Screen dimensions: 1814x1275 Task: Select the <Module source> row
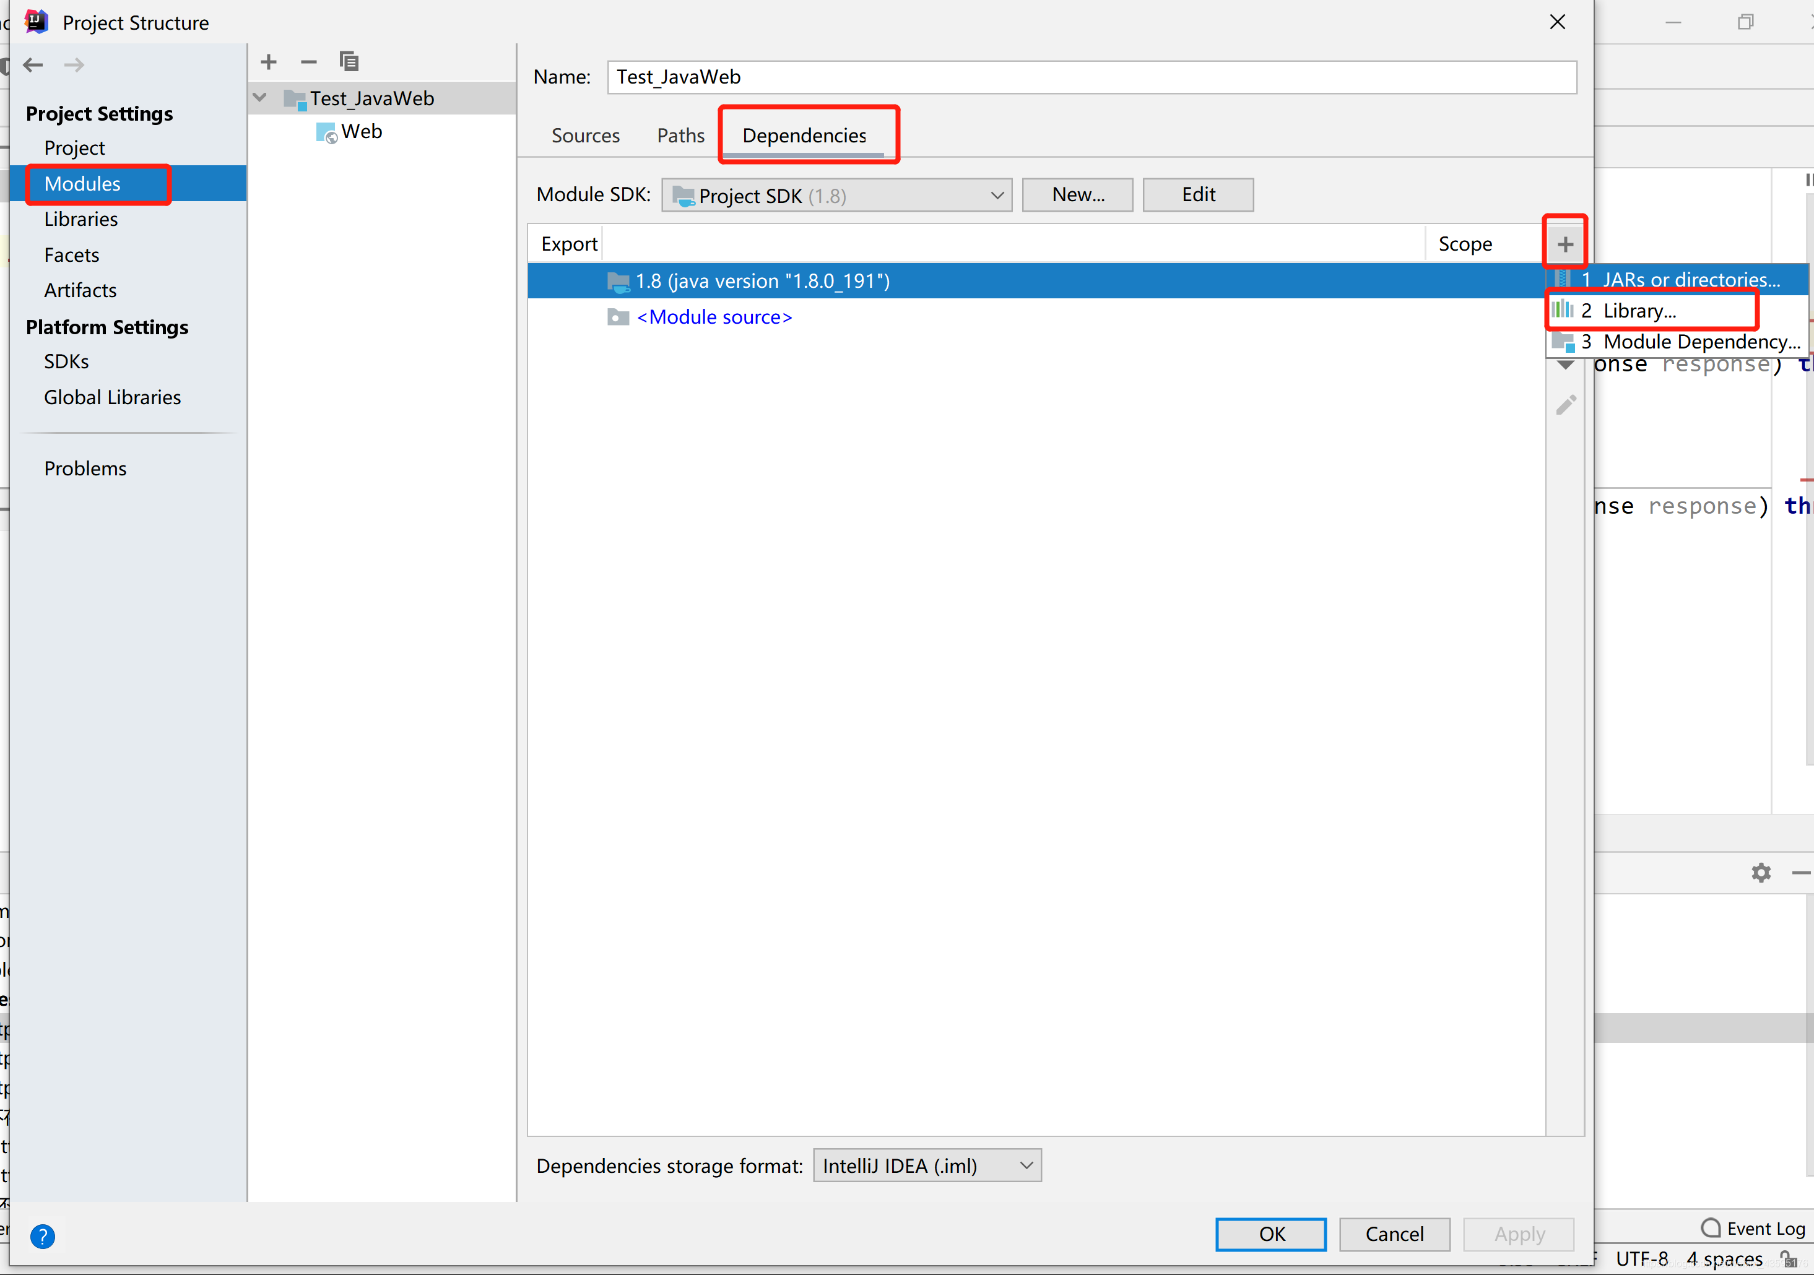click(x=1036, y=317)
